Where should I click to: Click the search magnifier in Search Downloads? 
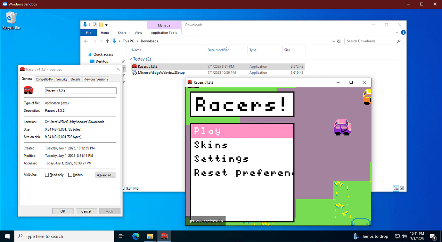pos(399,41)
